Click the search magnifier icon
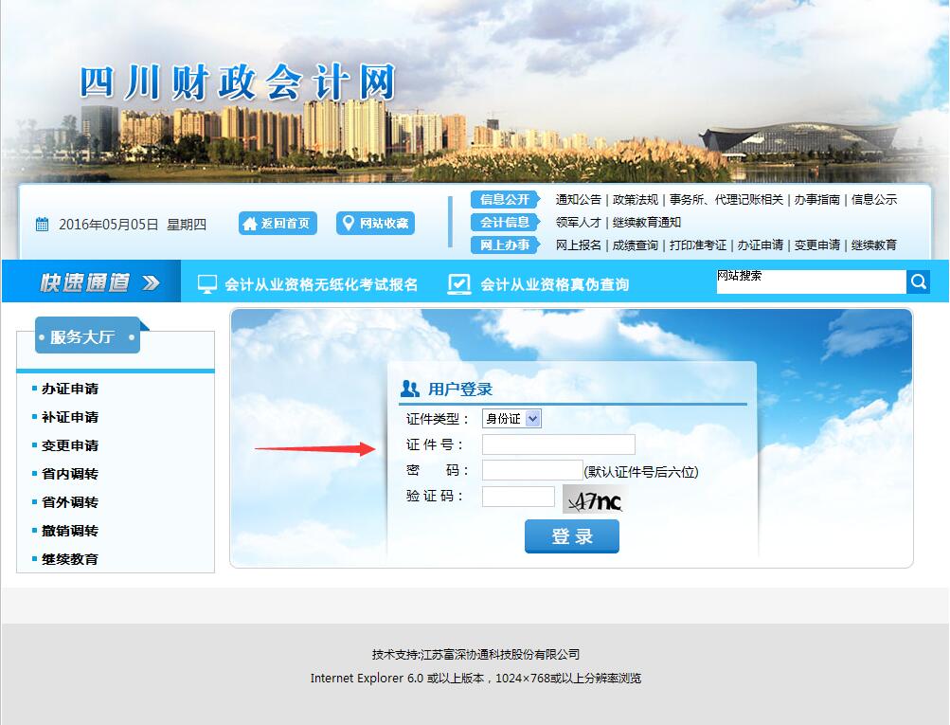This screenshot has height=725, width=950. 918,281
